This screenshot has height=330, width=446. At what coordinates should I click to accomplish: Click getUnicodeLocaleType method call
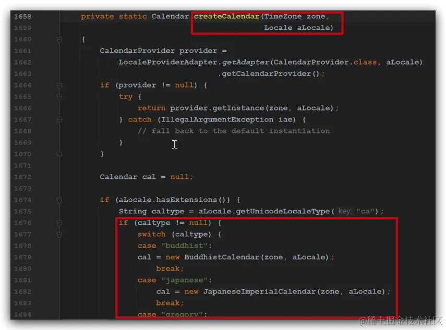[x=283, y=212]
